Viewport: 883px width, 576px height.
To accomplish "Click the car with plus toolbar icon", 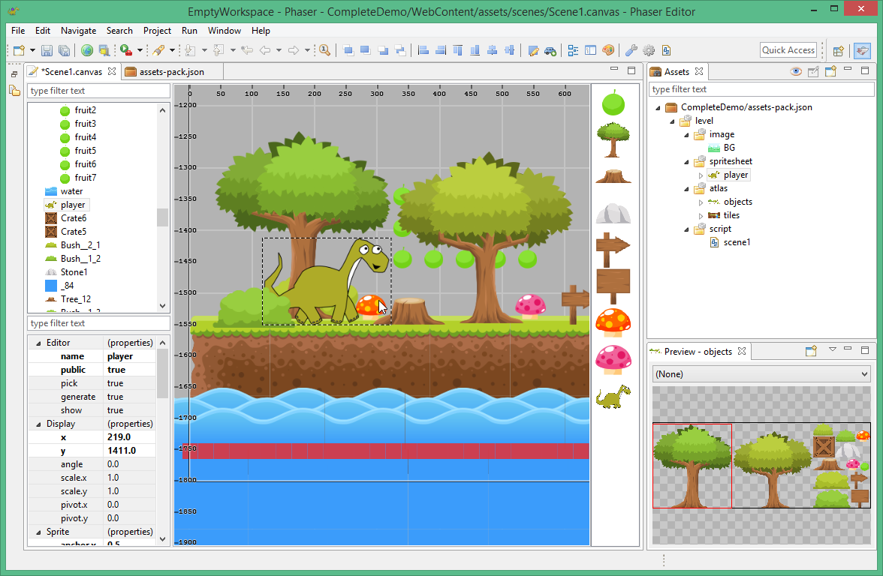I will [550, 51].
